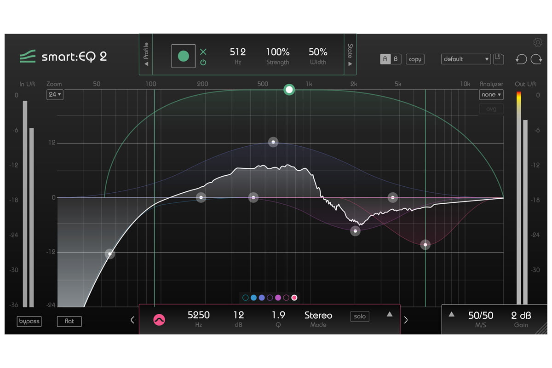
Task: Click the copy button
Action: coord(415,59)
